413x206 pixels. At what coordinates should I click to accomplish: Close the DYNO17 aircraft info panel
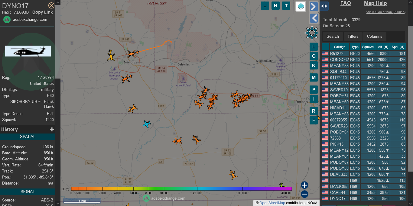51,5
